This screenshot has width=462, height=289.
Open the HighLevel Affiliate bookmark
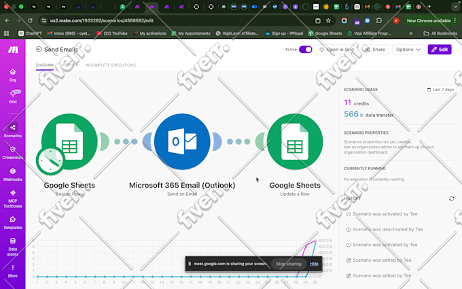click(x=237, y=33)
